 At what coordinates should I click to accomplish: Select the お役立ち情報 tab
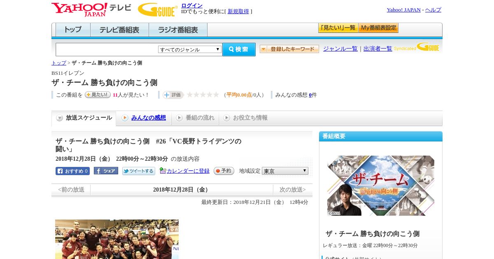[245, 118]
